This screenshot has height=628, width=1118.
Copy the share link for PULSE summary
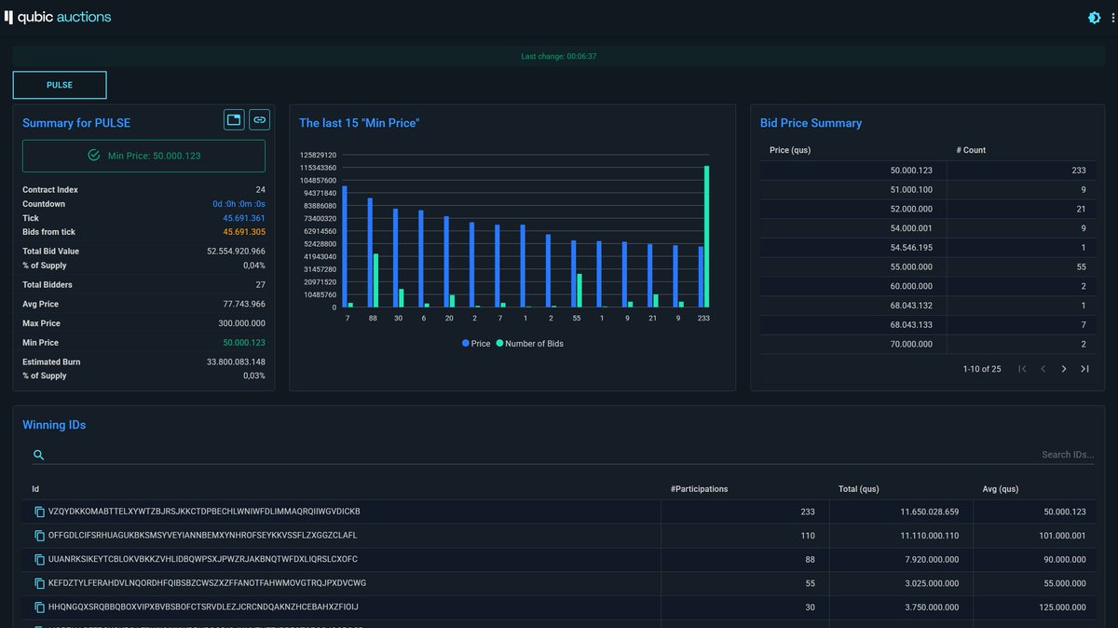259,119
